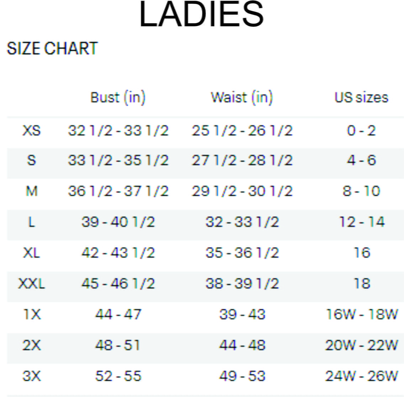
Task: Select the XS size row label
Action: click(x=31, y=130)
